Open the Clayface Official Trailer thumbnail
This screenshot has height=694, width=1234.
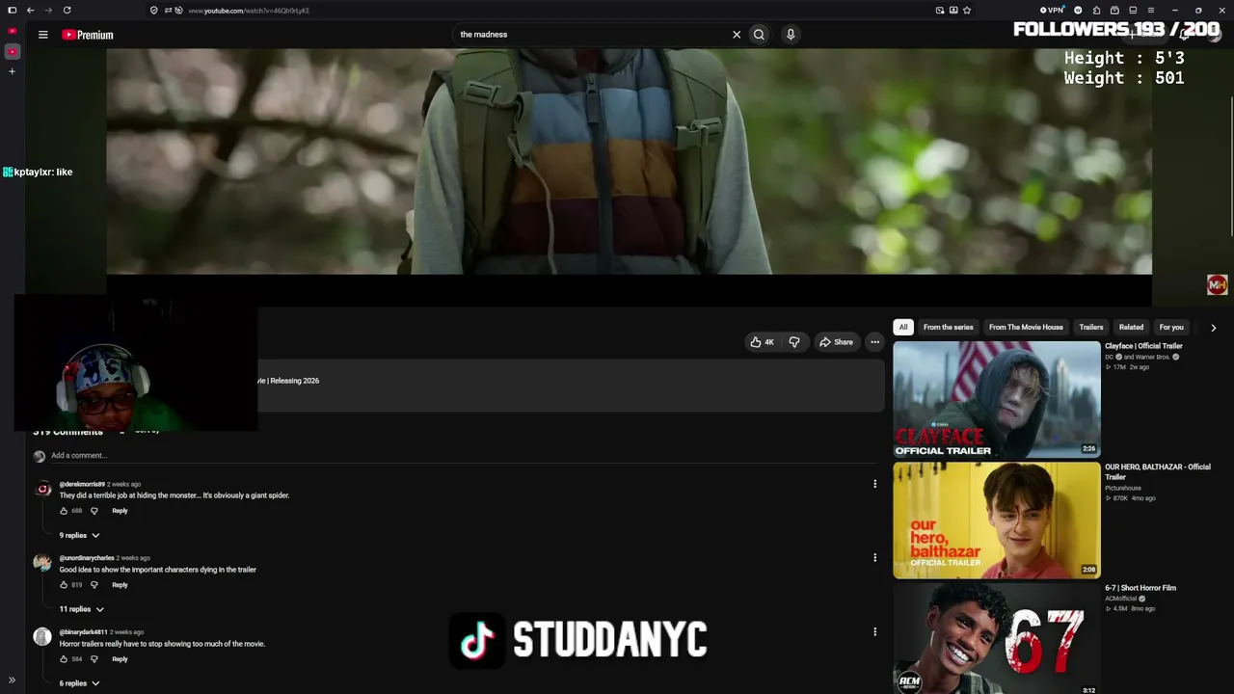click(996, 399)
